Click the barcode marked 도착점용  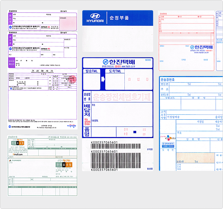coord(115,146)
